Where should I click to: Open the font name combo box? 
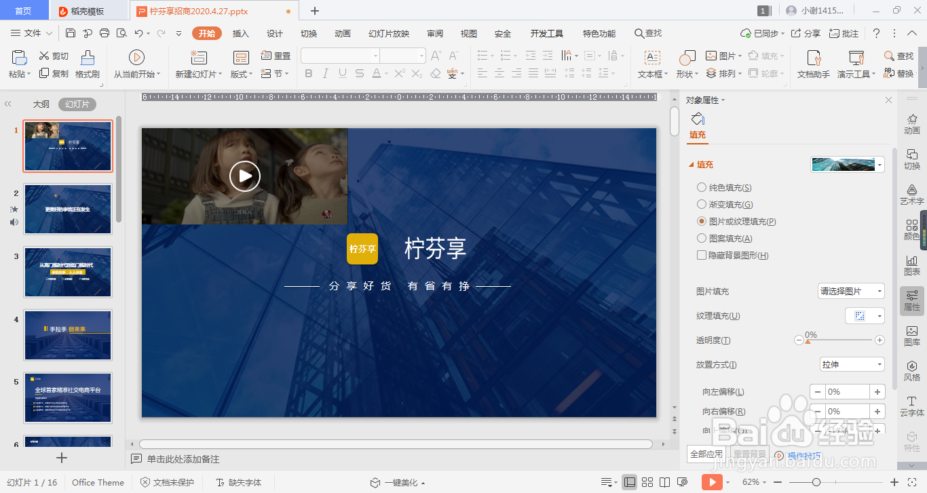click(x=340, y=56)
